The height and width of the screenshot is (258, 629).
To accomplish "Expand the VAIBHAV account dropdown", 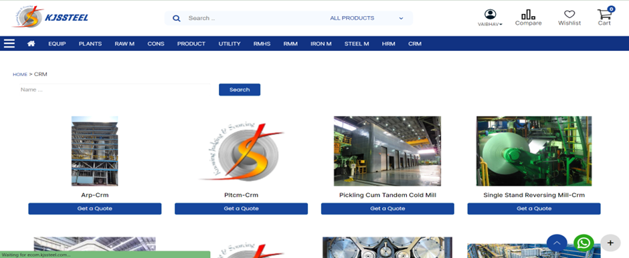I will coord(490,24).
